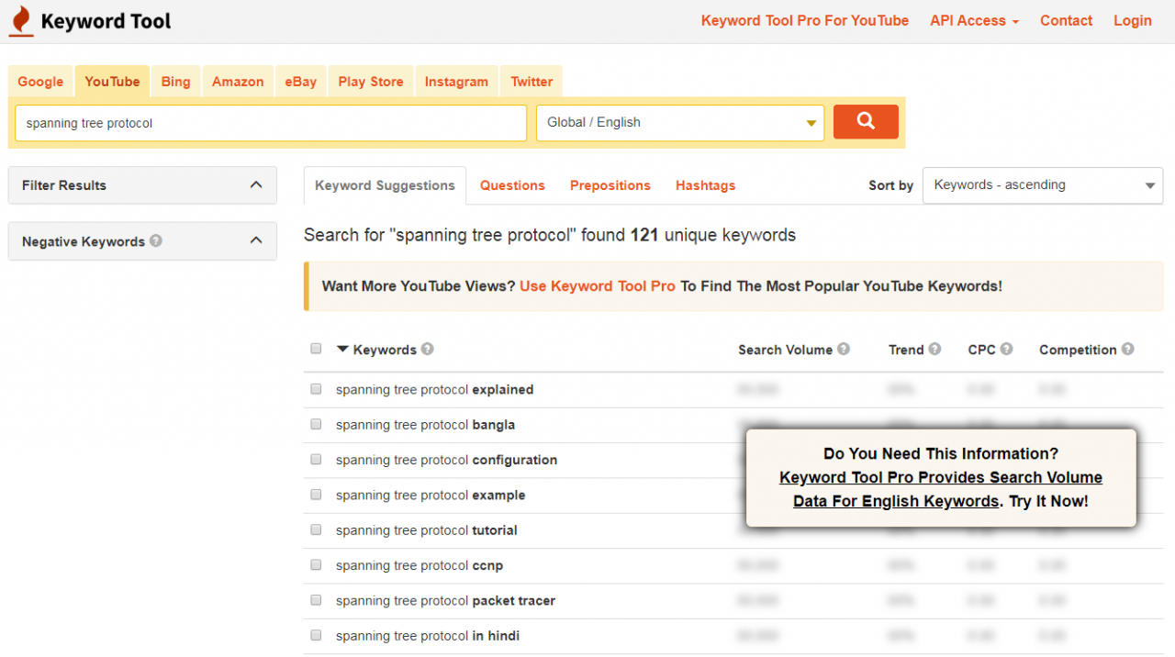Click the Trend column help icon
The image size is (1175, 657).
934,350
